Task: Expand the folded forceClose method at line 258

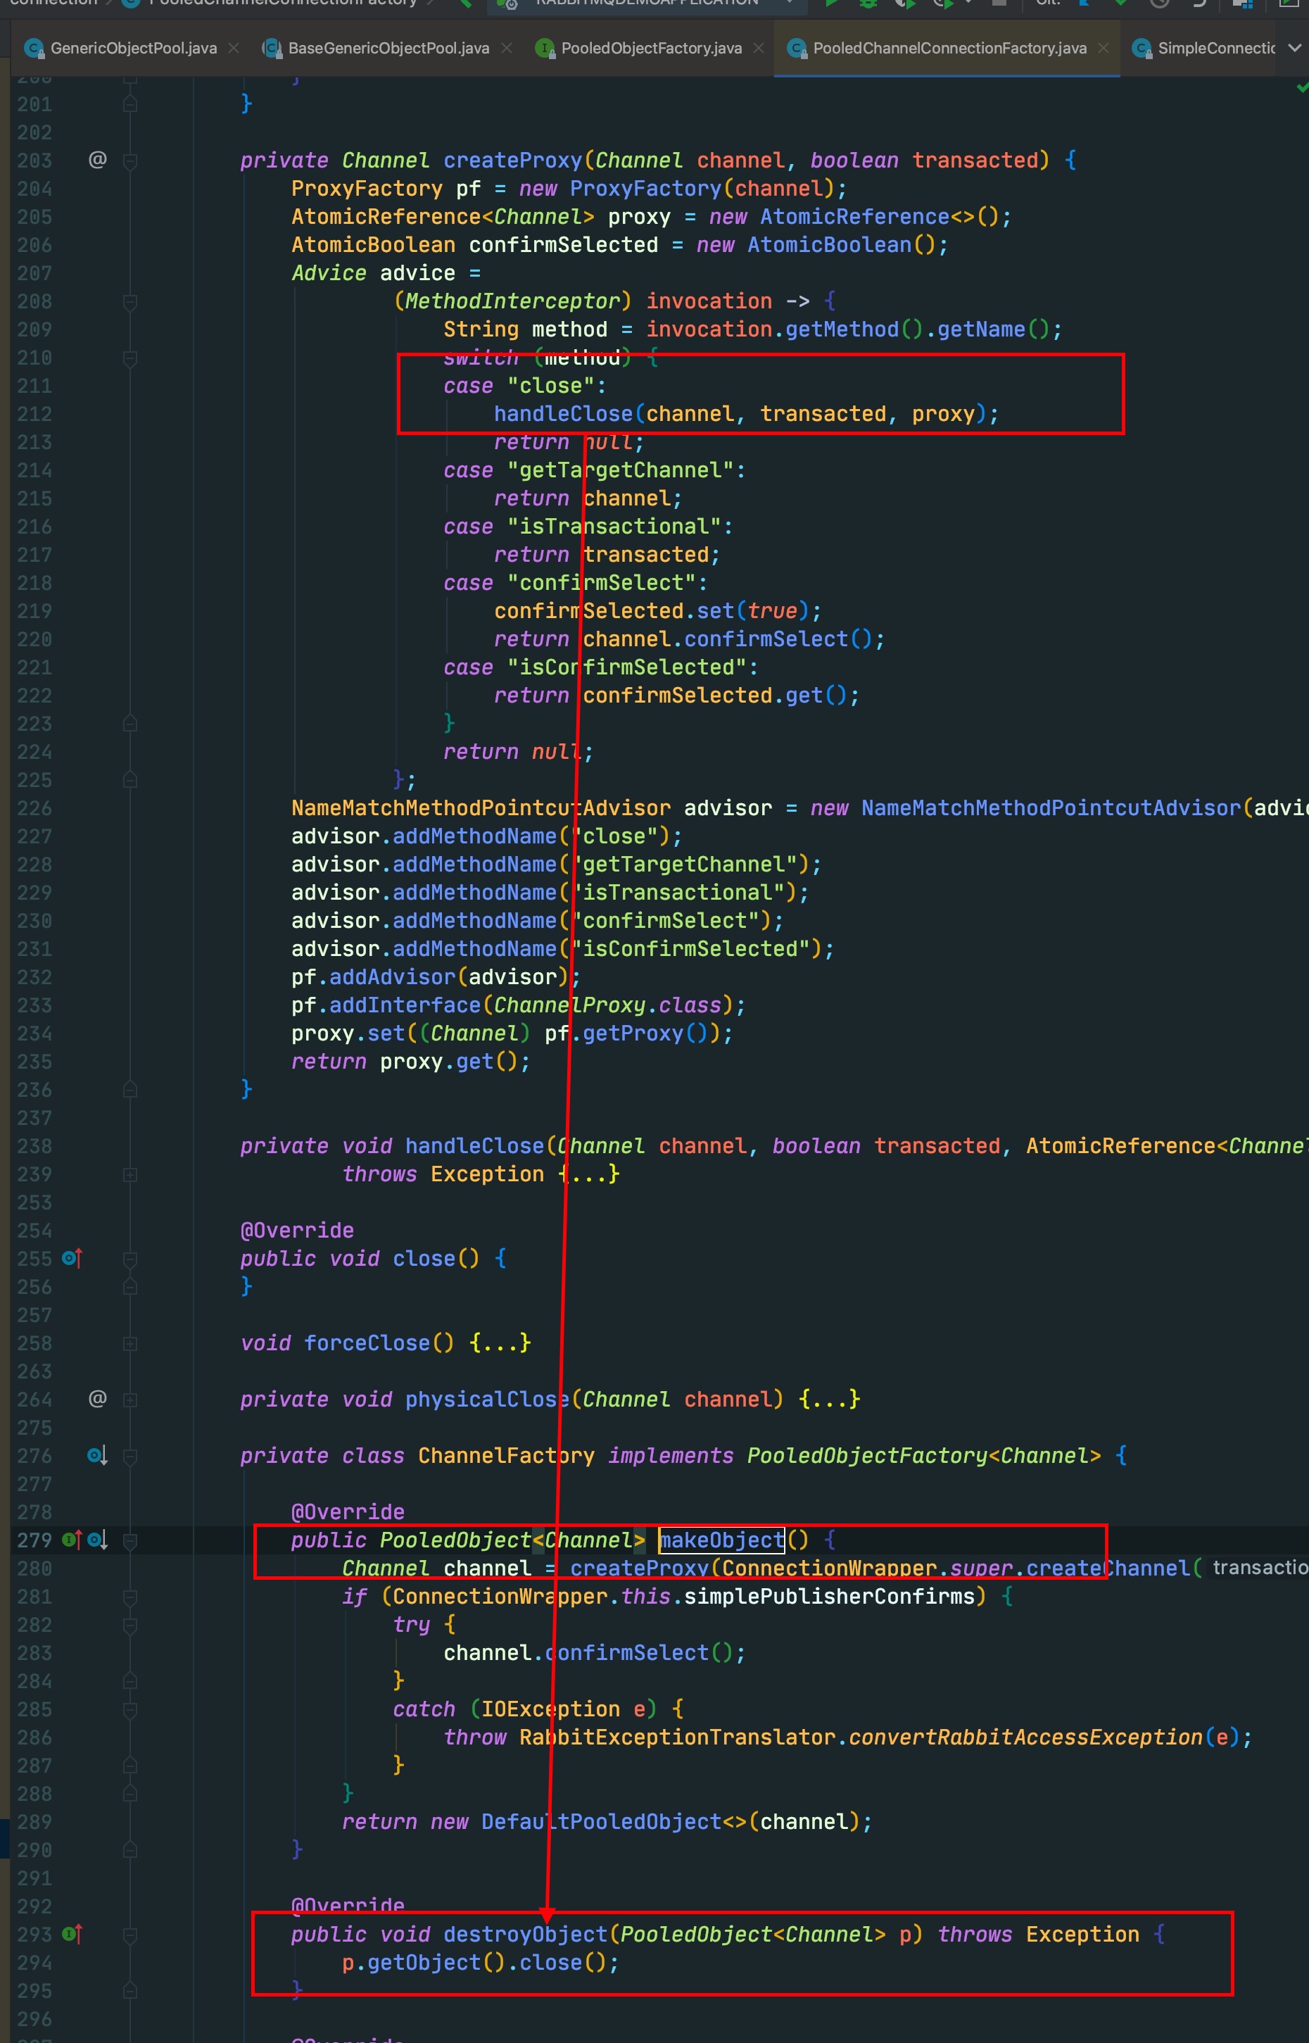Action: click(130, 1343)
